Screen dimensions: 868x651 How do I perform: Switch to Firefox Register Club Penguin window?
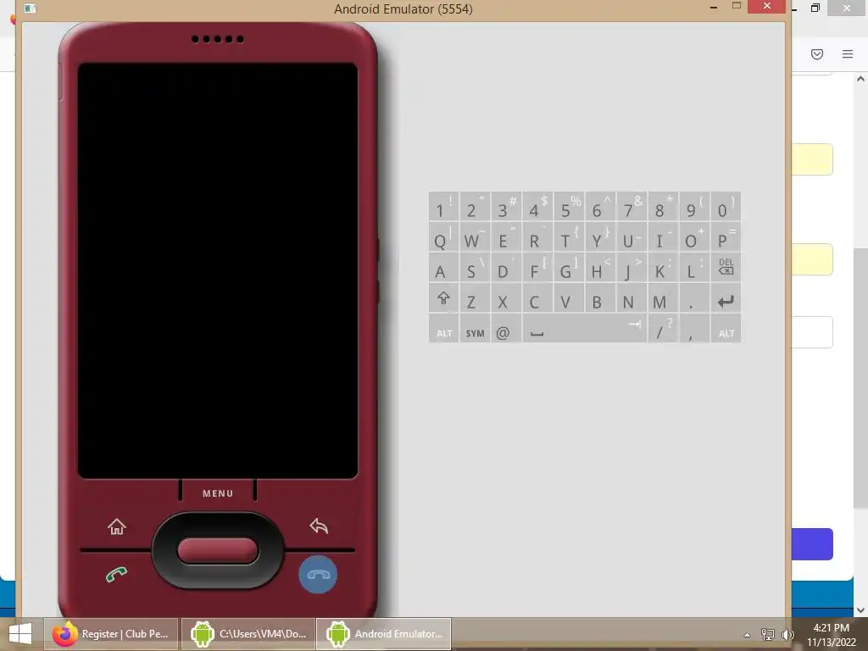point(111,634)
